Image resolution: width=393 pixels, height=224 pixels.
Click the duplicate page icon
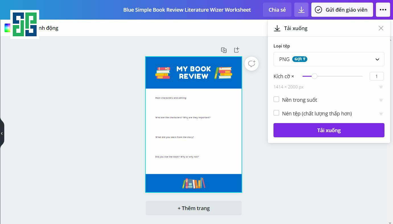click(224, 50)
